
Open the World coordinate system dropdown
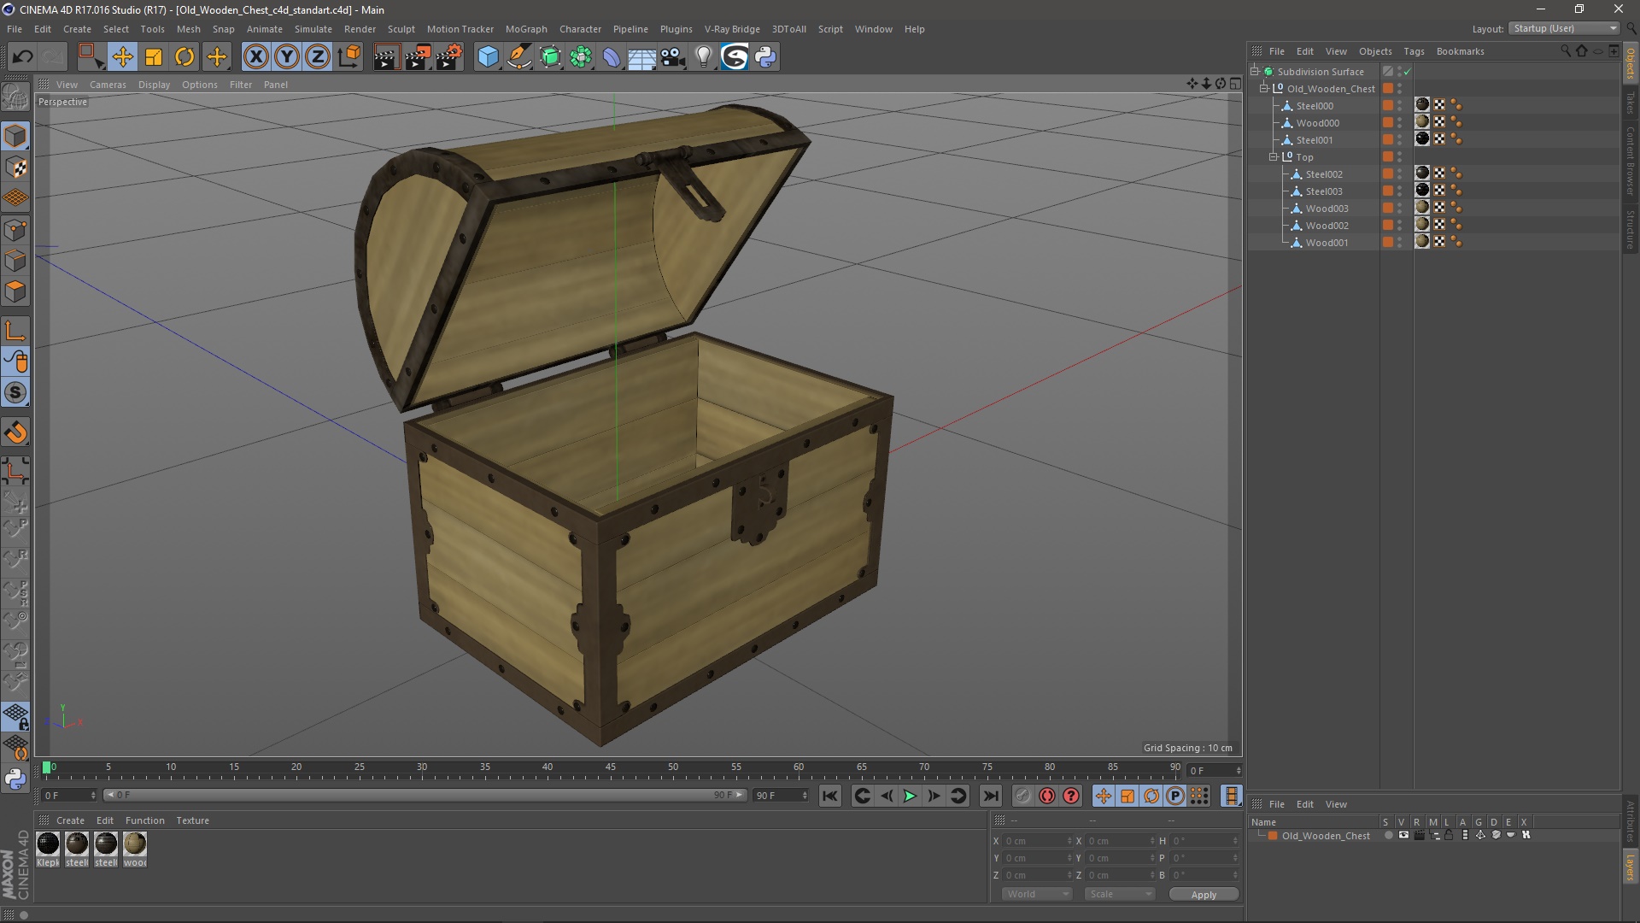pos(1037,894)
